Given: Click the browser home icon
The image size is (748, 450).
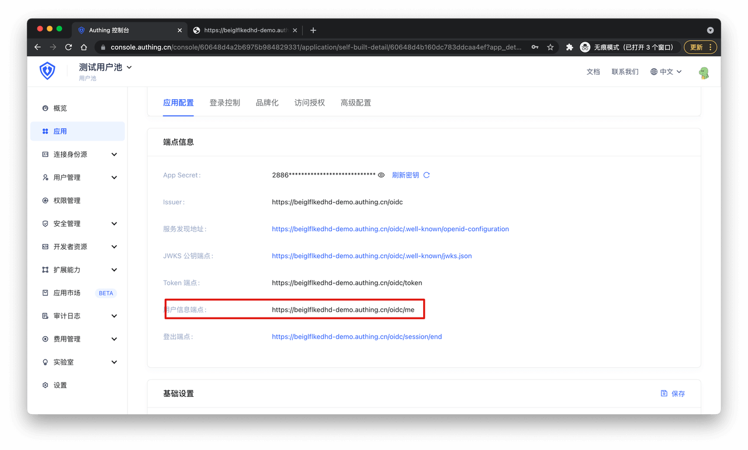Looking at the screenshot, I should tap(84, 47).
